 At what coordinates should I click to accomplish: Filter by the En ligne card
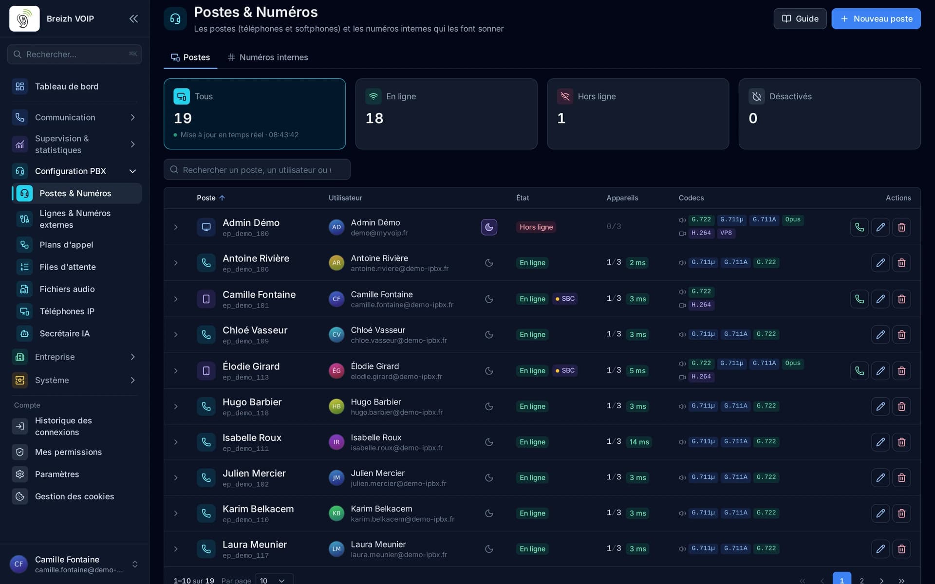pyautogui.click(x=446, y=114)
